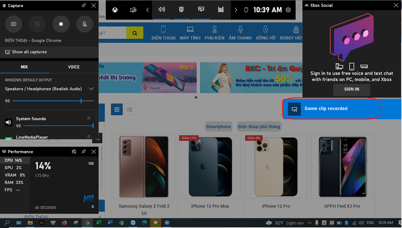
Task: Open Adobe Illustrator from taskbar
Action: (42, 223)
